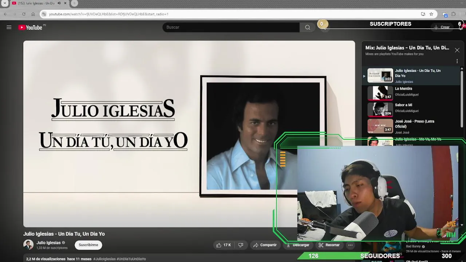Click Bad Bunny recommended video channel
Image resolution: width=466 pixels, height=262 pixels.
[x=413, y=246]
